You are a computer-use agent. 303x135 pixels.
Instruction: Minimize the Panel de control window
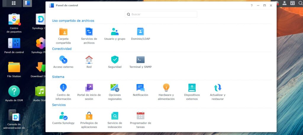pos(258,6)
